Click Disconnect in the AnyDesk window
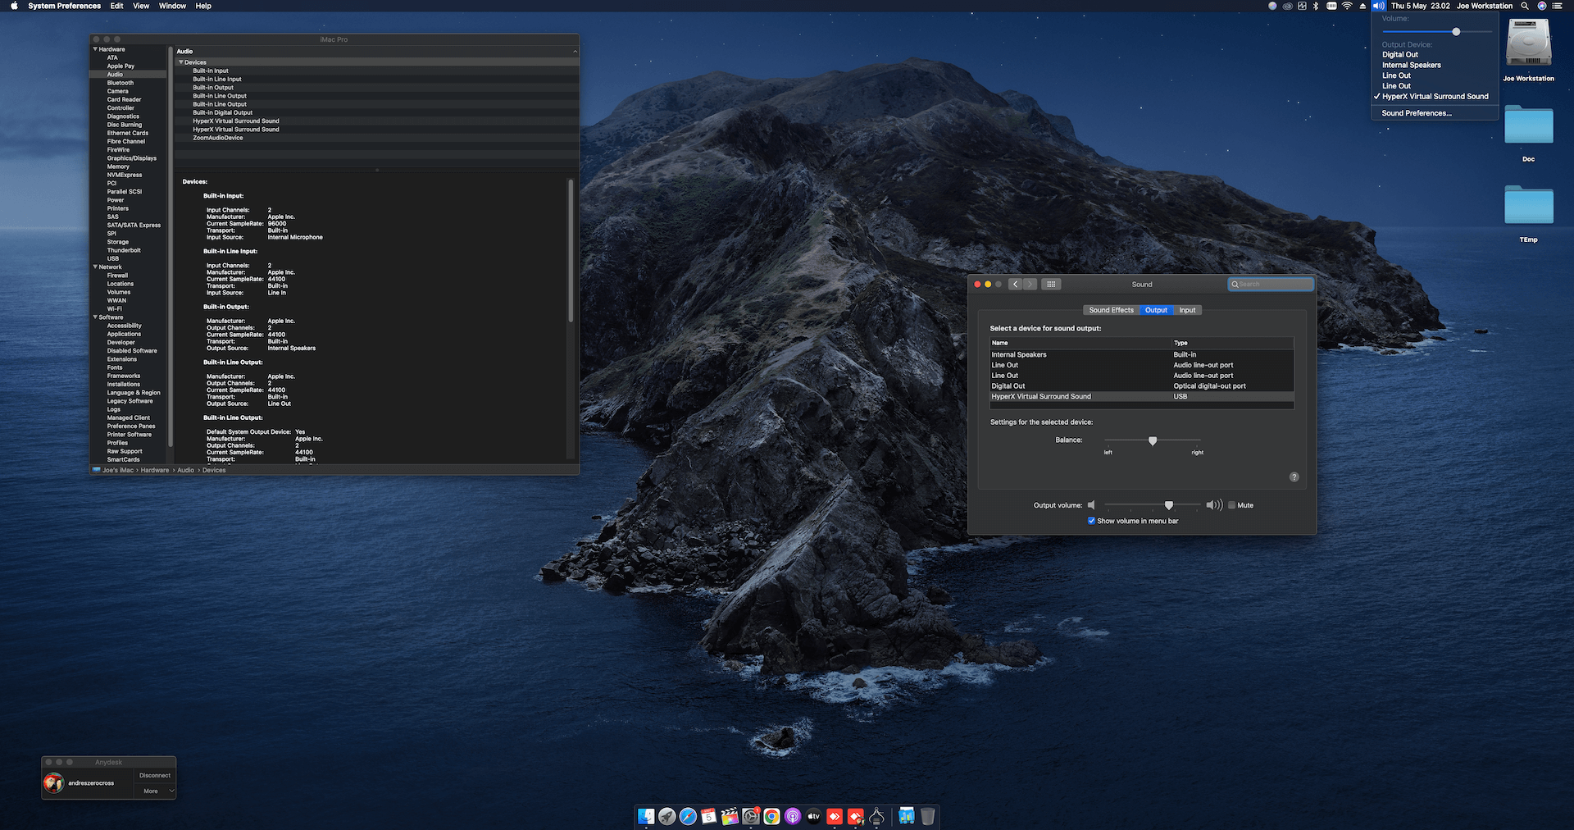 (x=155, y=775)
